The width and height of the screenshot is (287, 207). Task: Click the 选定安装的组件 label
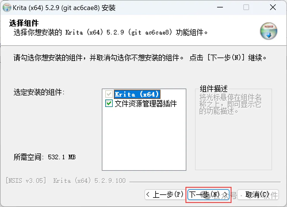click(x=39, y=92)
